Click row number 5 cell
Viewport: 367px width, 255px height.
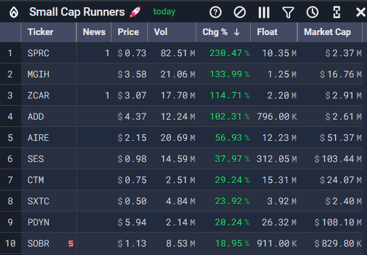click(10, 138)
